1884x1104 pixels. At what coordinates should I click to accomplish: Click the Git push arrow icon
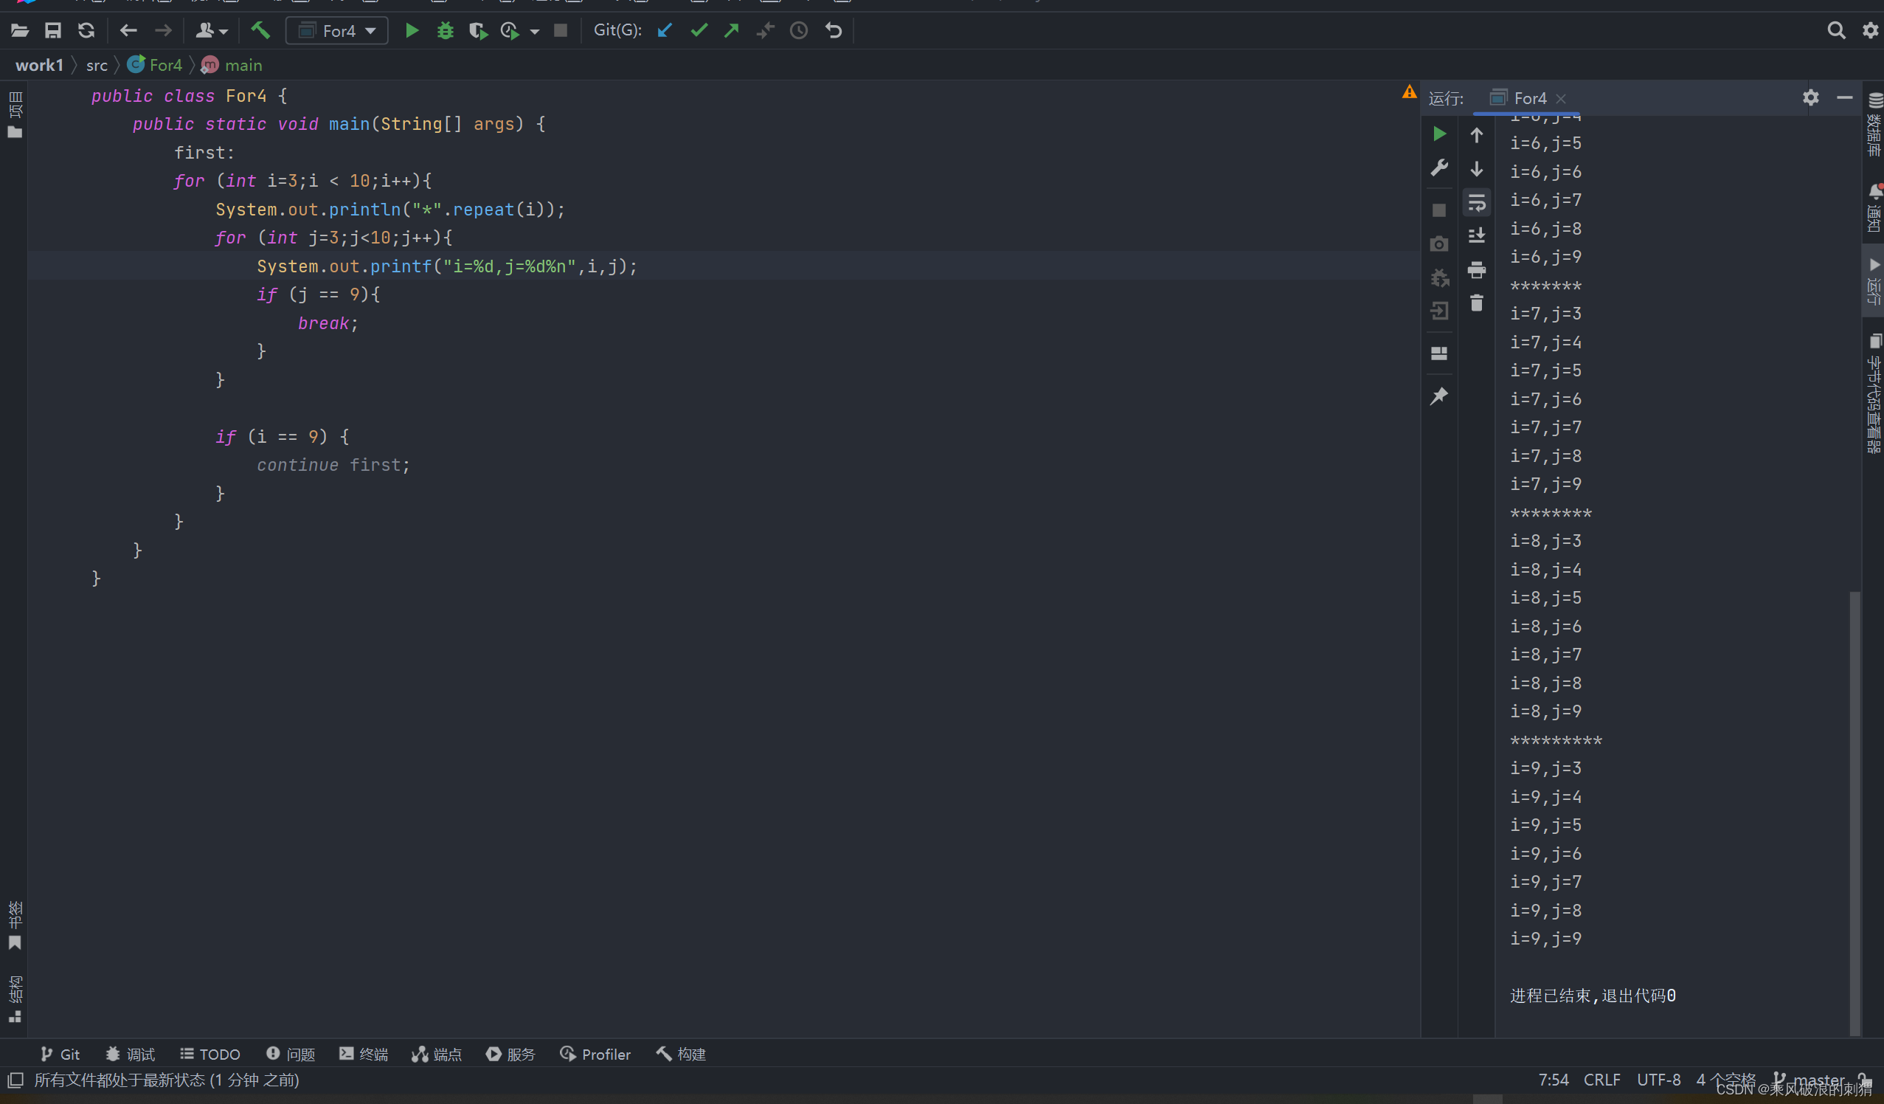(x=731, y=31)
